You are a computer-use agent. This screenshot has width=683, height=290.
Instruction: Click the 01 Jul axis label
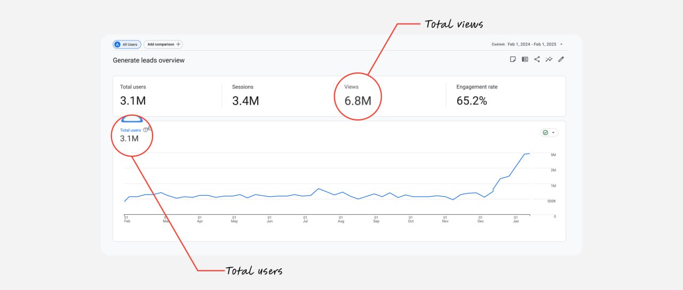click(x=305, y=219)
